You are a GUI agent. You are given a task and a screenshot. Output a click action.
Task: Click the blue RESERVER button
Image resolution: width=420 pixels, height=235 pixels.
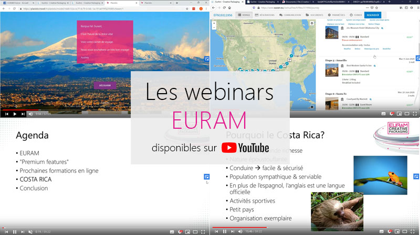[373, 15]
